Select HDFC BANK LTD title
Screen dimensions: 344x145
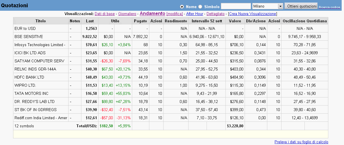[29, 77]
